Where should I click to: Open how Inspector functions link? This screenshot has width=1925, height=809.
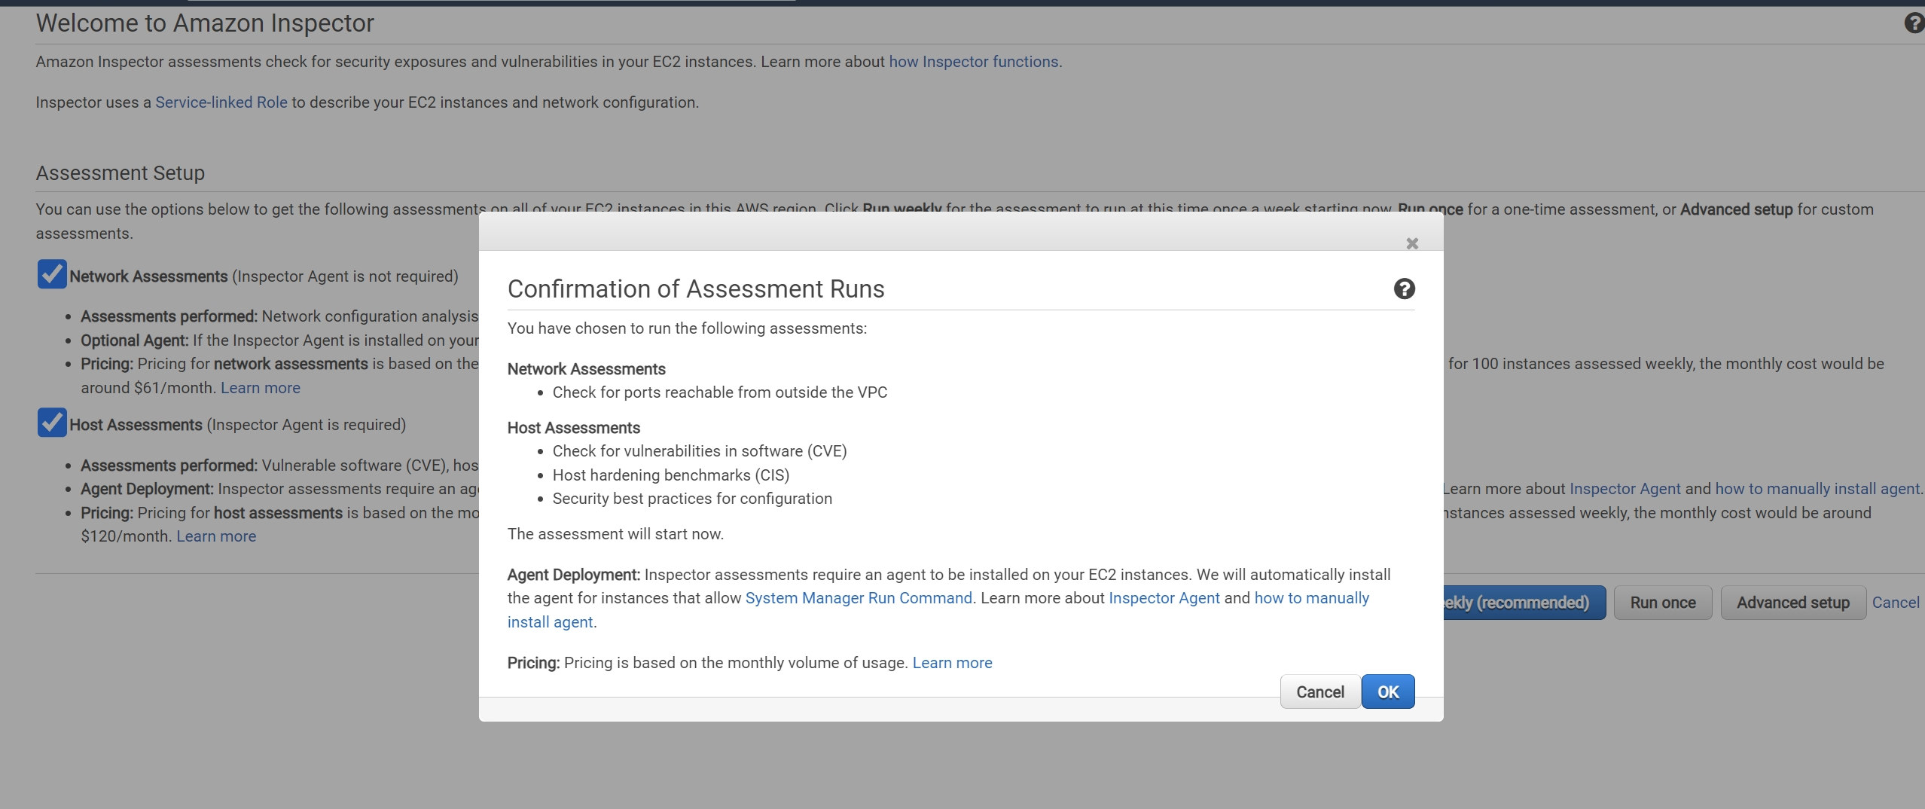tap(974, 62)
